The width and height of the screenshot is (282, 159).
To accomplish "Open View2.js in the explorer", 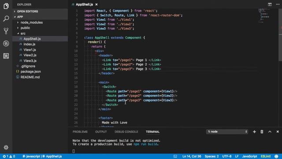I will pos(30,55).
